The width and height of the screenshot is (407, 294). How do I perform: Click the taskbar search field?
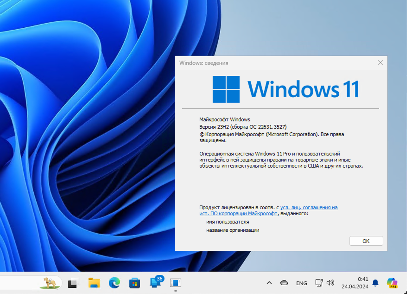point(27,283)
